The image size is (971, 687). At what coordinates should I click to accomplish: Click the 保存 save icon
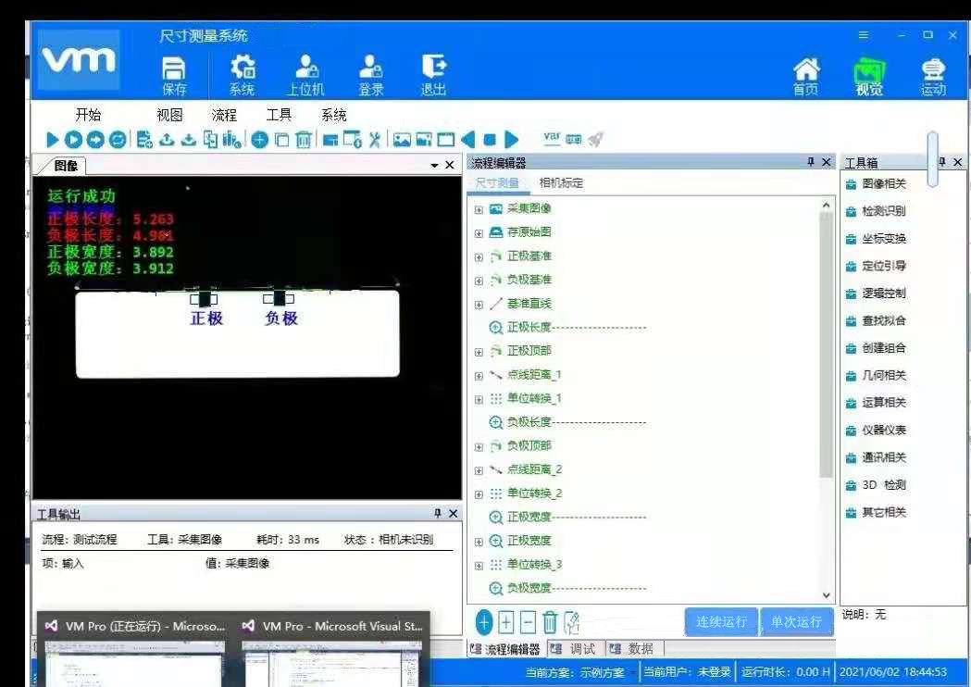coord(174,76)
